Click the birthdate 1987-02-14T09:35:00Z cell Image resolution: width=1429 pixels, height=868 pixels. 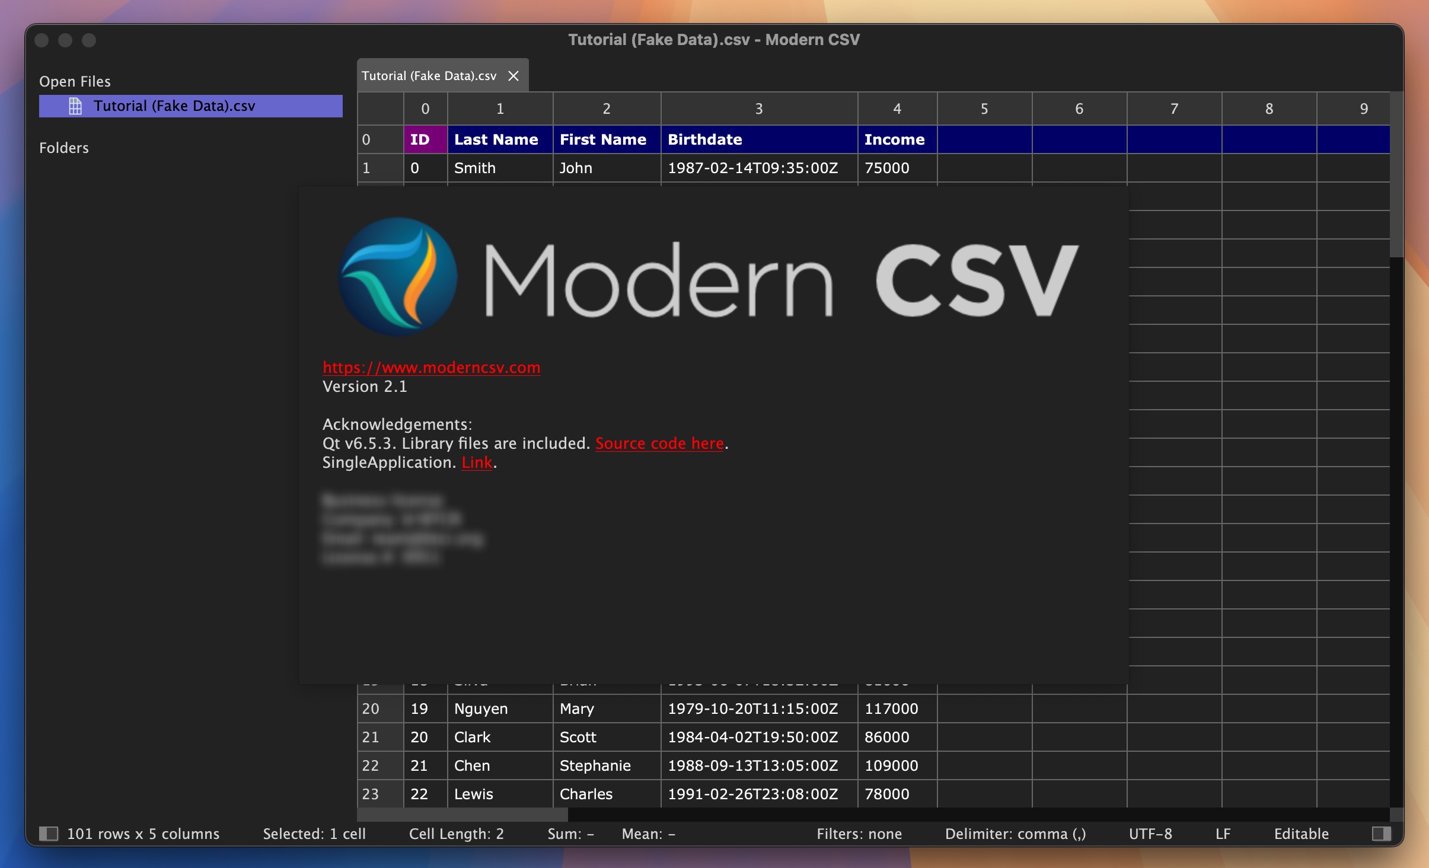coord(760,168)
